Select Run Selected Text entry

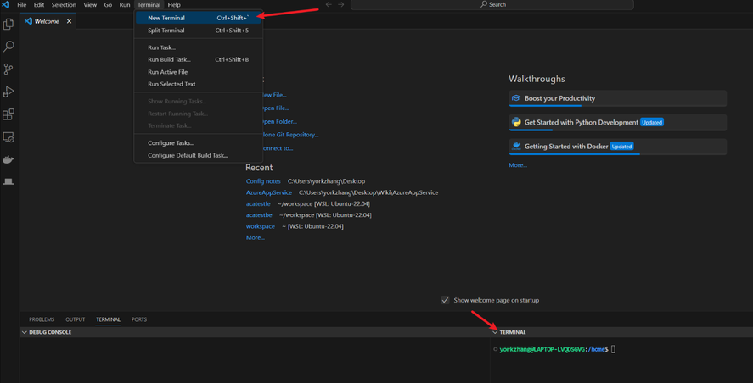199,84
